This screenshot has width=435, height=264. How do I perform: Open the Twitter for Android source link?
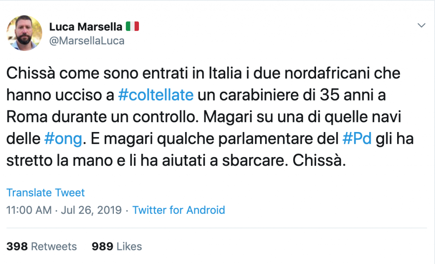[178, 210]
